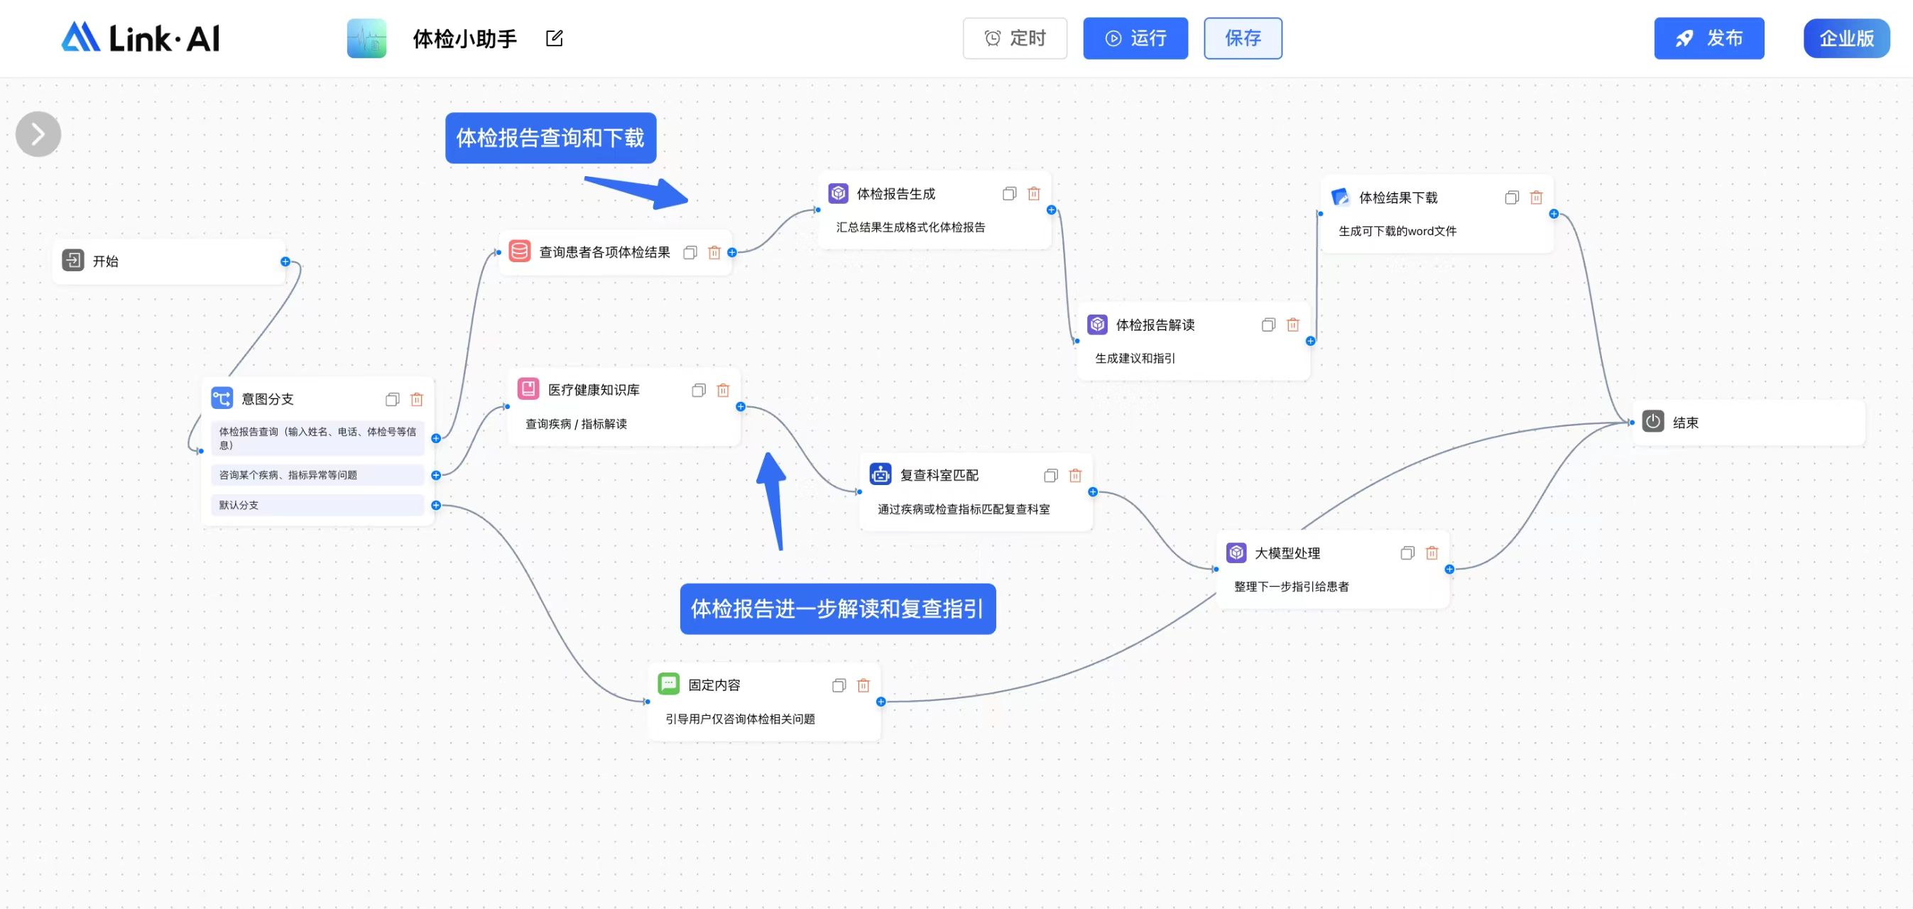This screenshot has width=1913, height=909.
Task: Click 汇总结果生成格式化体检报告 description
Action: pos(910,227)
